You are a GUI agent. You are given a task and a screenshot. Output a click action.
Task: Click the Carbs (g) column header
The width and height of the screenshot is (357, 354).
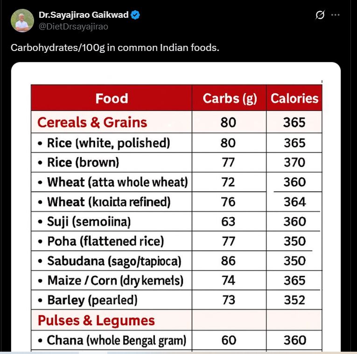230,98
